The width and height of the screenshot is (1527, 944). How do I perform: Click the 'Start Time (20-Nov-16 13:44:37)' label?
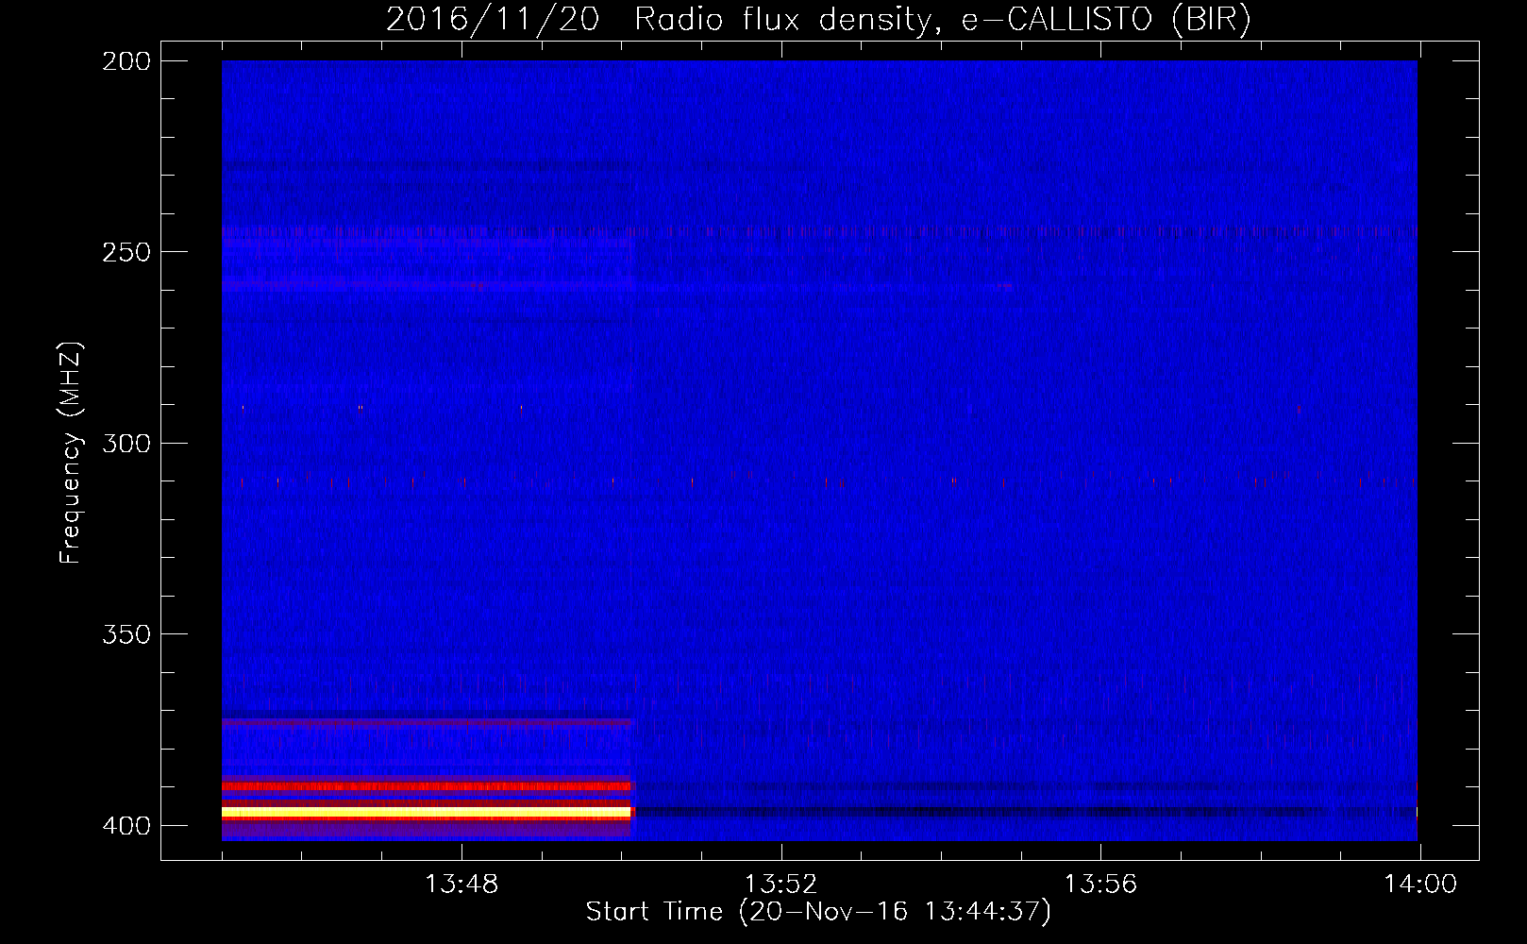tap(818, 912)
